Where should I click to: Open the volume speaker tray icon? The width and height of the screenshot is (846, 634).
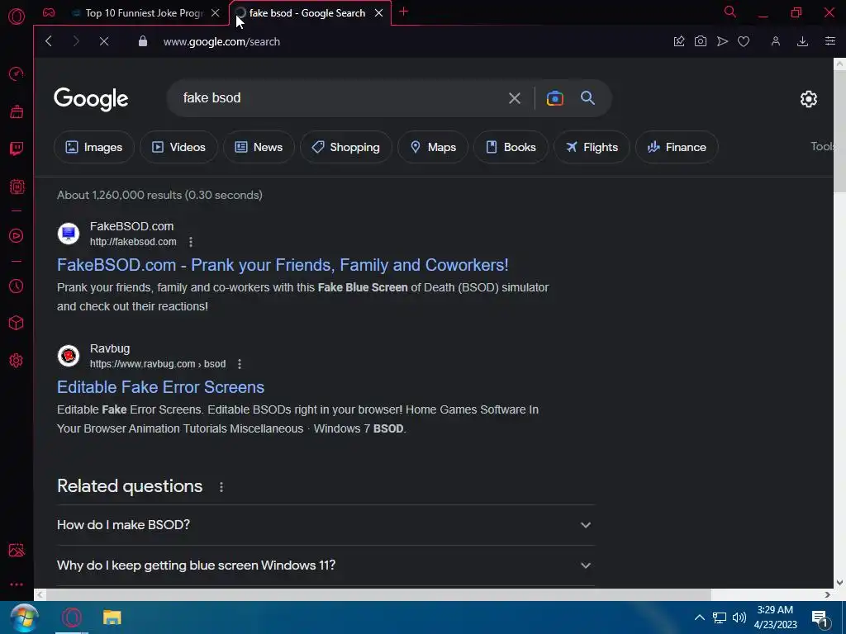pos(739,617)
